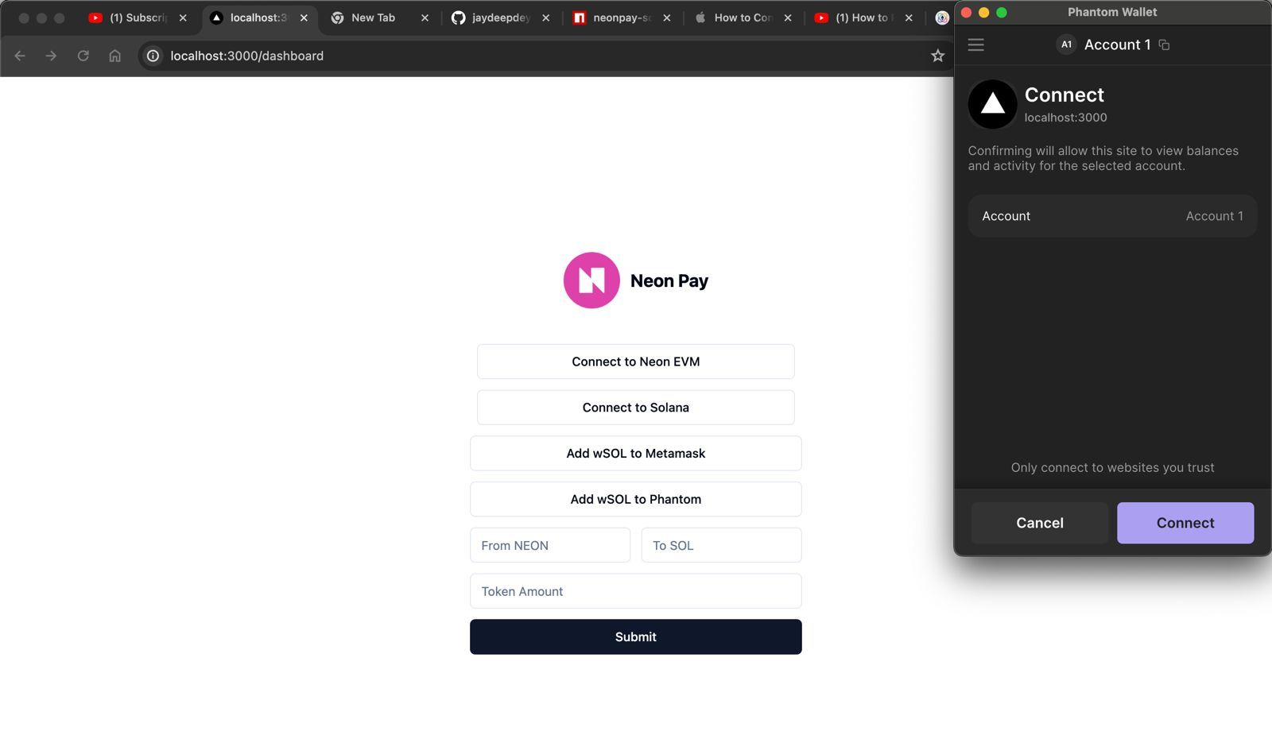Bookmark this page with the star

(x=937, y=56)
